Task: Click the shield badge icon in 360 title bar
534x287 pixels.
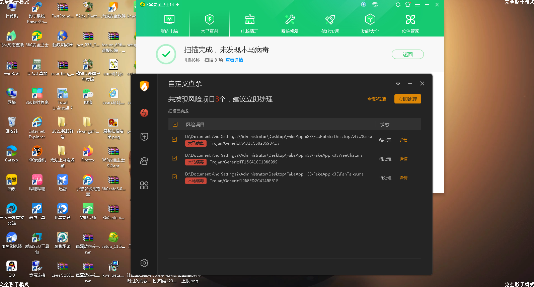Action: (364, 4)
